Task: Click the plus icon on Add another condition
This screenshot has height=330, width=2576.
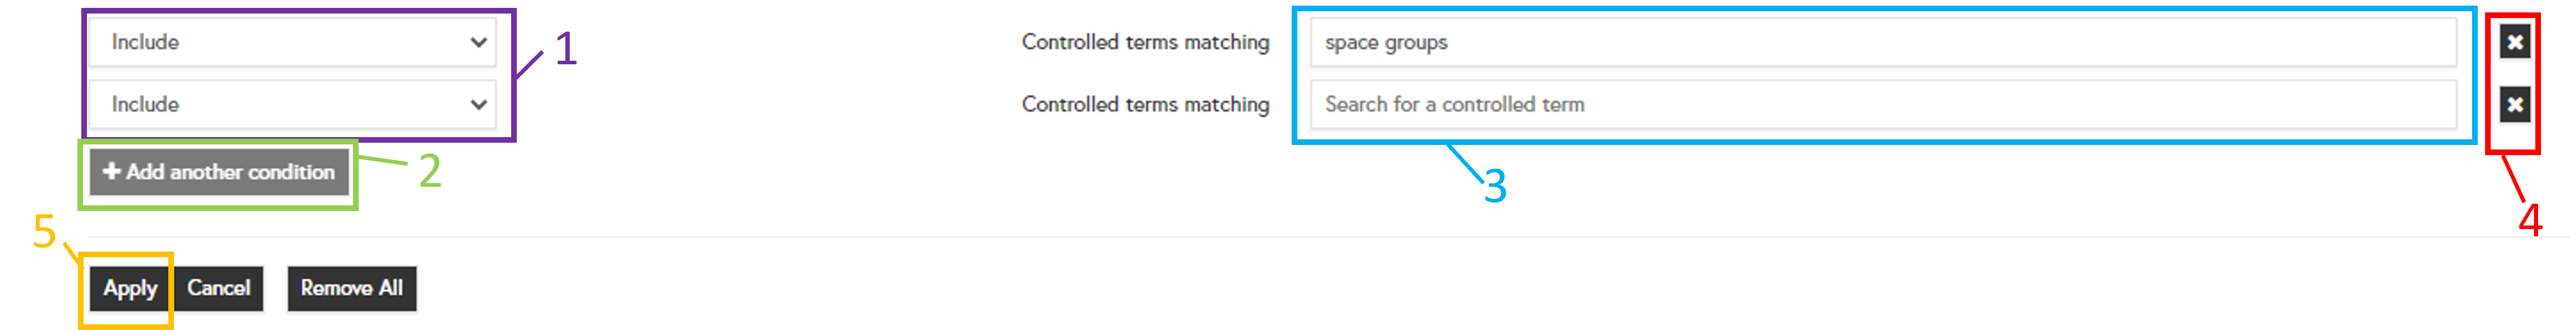Action: (x=111, y=171)
